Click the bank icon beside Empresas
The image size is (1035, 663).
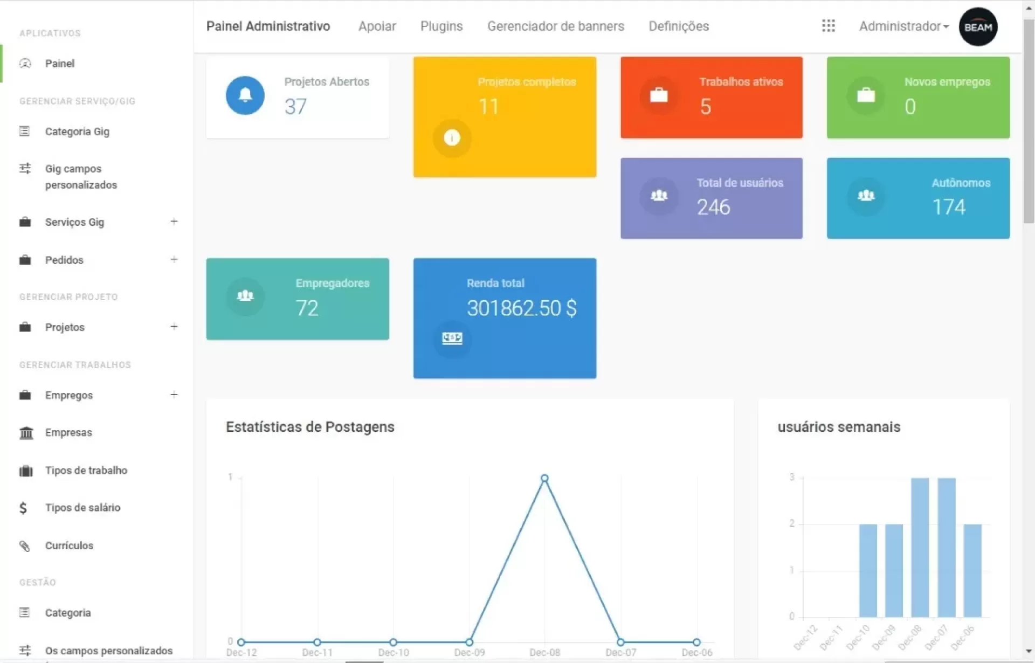point(26,433)
